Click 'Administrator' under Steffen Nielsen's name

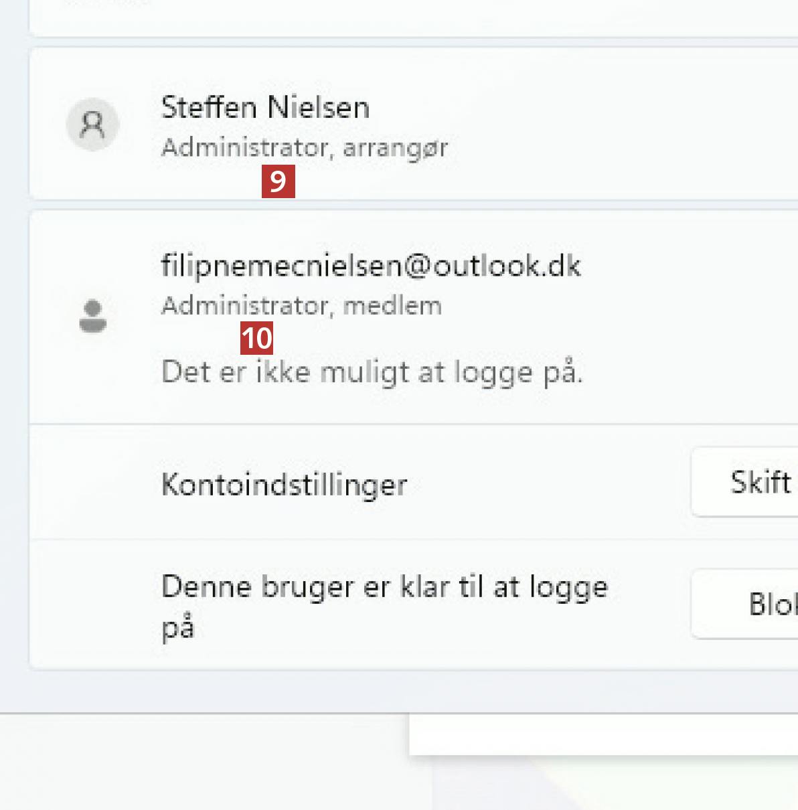pos(244,147)
